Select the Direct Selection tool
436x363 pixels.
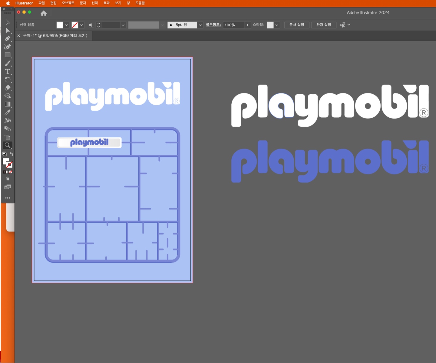pos(8,30)
